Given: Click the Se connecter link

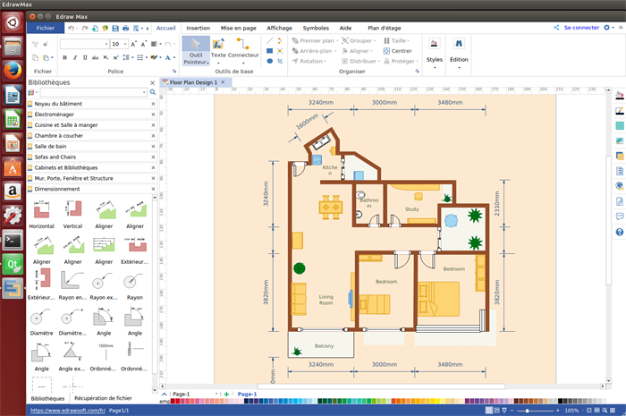Looking at the screenshot, I should pos(581,28).
